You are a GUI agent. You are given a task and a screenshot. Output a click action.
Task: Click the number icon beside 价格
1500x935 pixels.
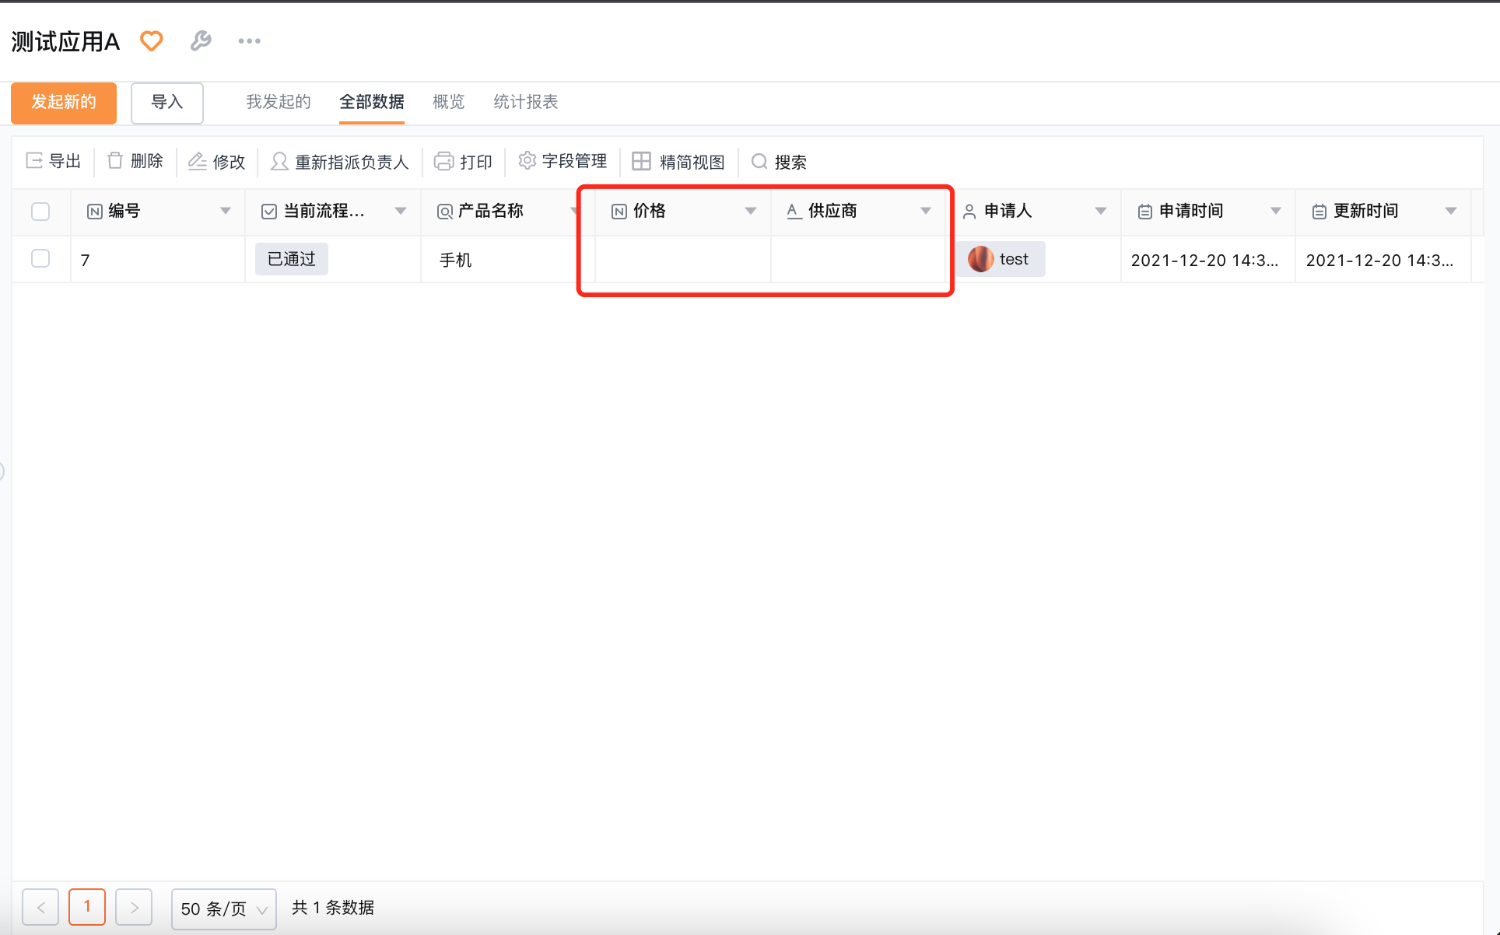click(619, 212)
